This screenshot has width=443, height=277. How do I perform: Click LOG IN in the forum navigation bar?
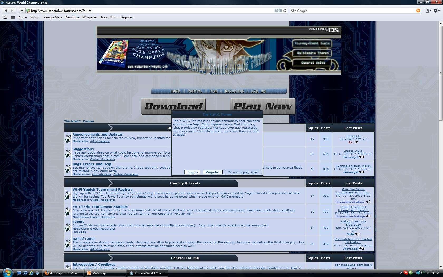tap(258, 91)
